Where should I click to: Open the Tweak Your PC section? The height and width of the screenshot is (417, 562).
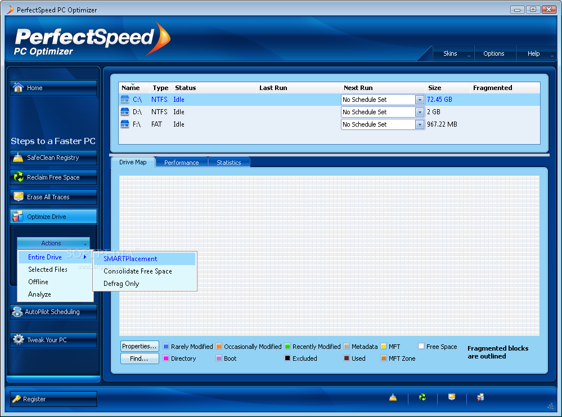[53, 339]
